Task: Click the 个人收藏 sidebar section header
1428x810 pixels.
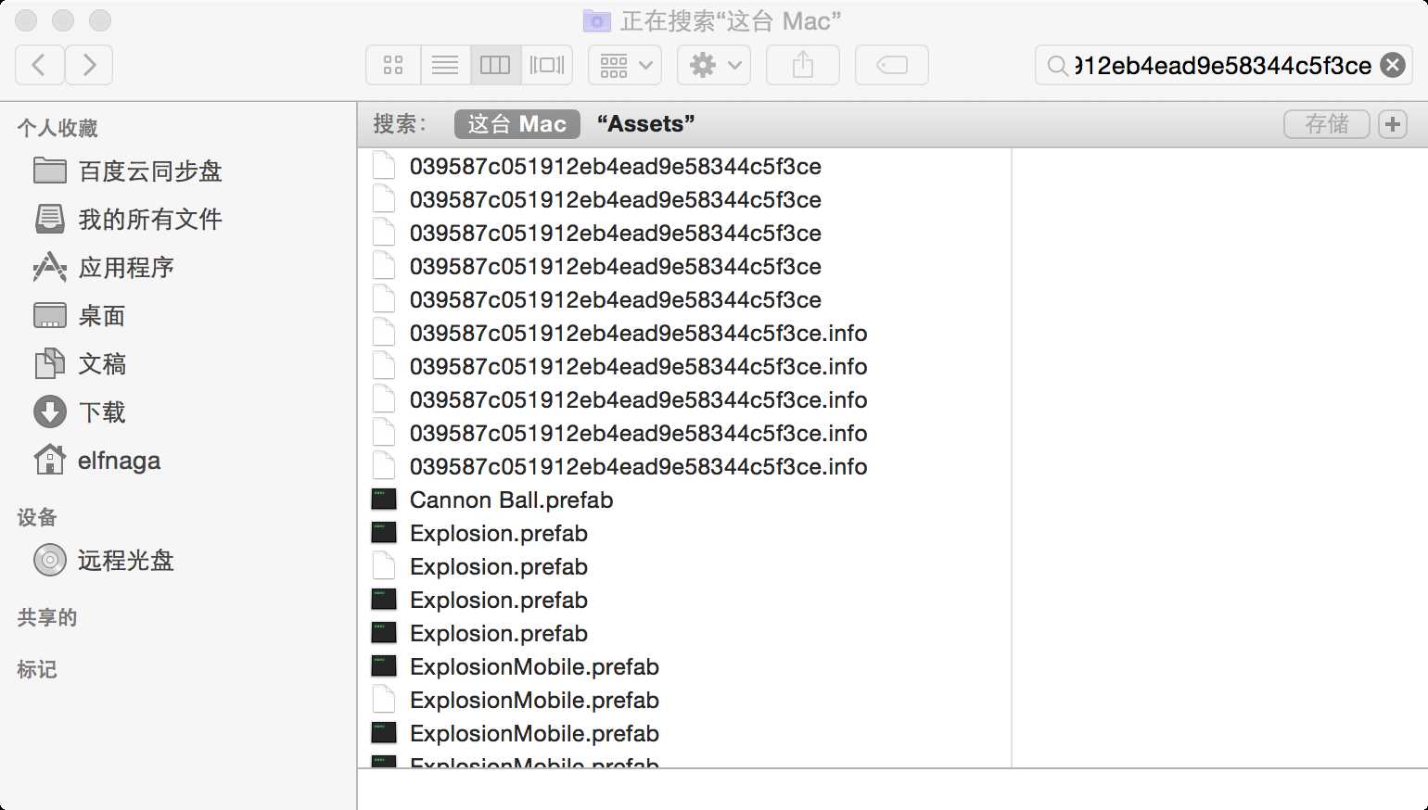Action: [x=57, y=129]
